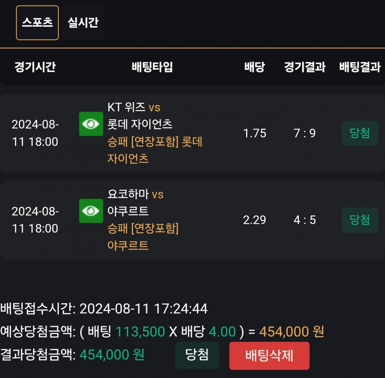Switch to the 스포츠 tab
The height and width of the screenshot is (378, 385).
pos(38,23)
